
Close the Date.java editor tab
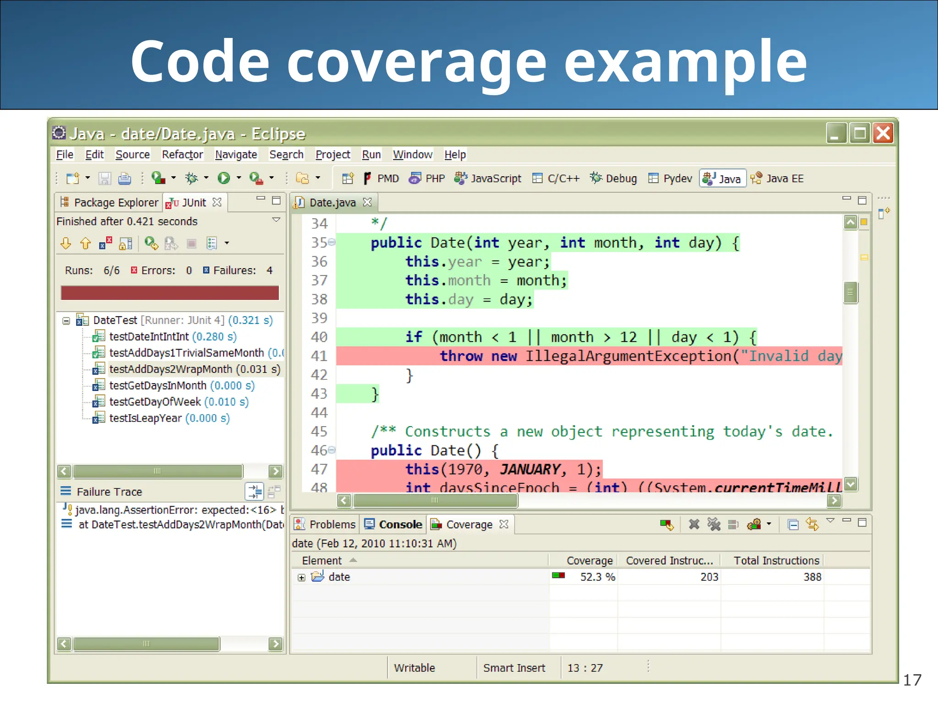pyautogui.click(x=367, y=202)
